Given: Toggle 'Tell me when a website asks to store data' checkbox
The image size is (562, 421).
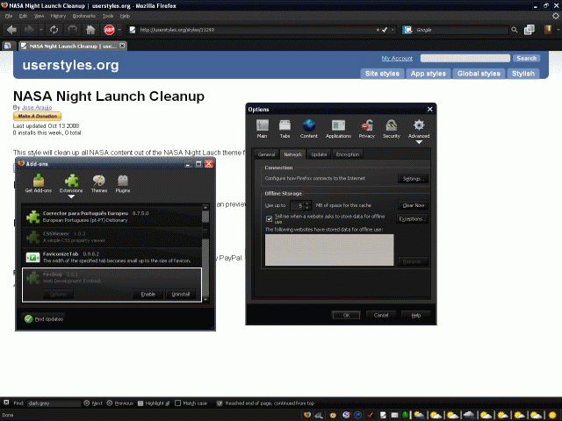Looking at the screenshot, I should (269, 218).
